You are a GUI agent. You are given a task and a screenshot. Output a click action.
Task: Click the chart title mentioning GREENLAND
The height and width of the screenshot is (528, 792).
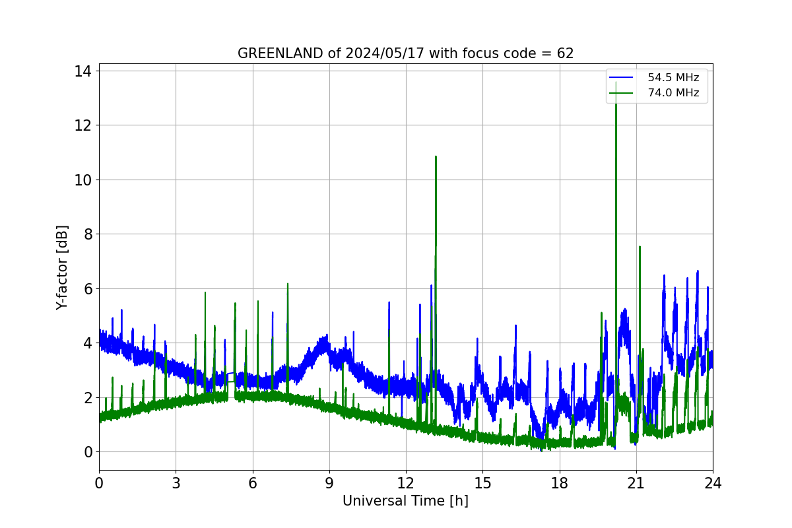[x=405, y=53]
